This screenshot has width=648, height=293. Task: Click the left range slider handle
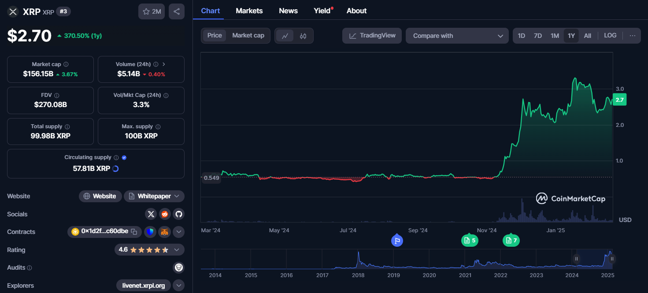[x=576, y=259]
